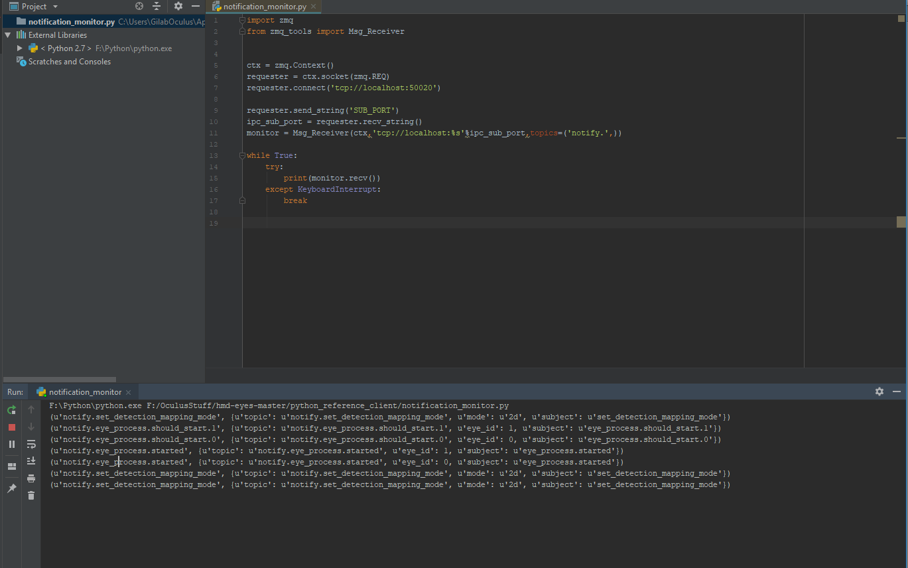Select Scratches and Consoles
Viewport: 908px width, 568px height.
click(x=70, y=62)
